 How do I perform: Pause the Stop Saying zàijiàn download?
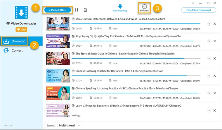[209, 41]
